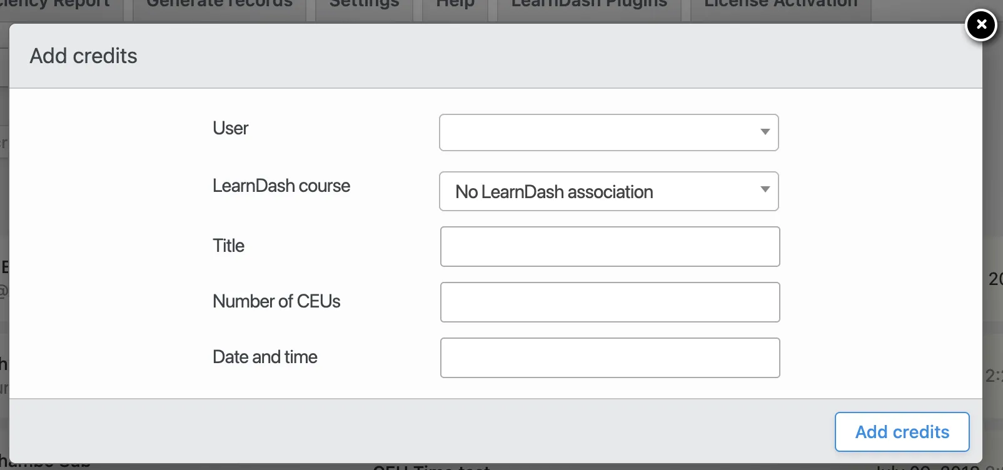This screenshot has width=1003, height=470.
Task: Click the Date and time label
Action: pos(265,357)
